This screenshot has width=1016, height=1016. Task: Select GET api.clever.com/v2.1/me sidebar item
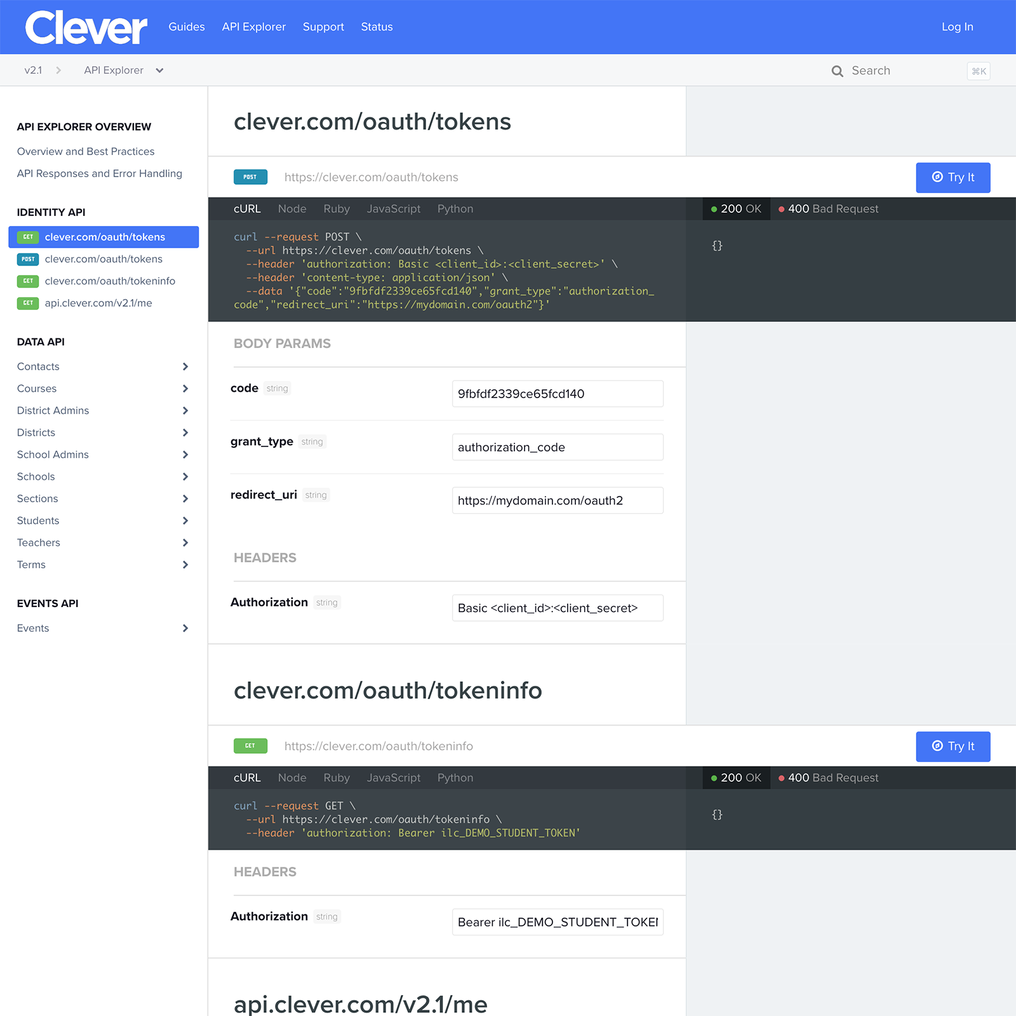[104, 303]
